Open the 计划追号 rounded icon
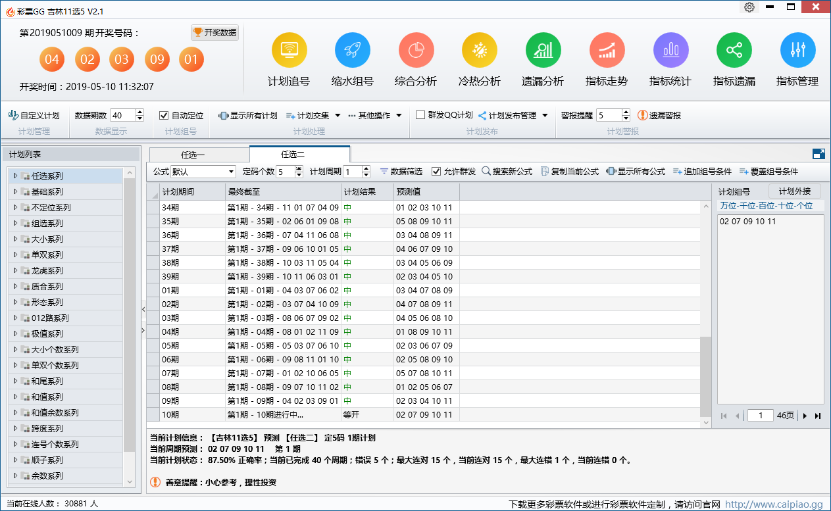Screen dimensions: 831x511 click(289, 50)
